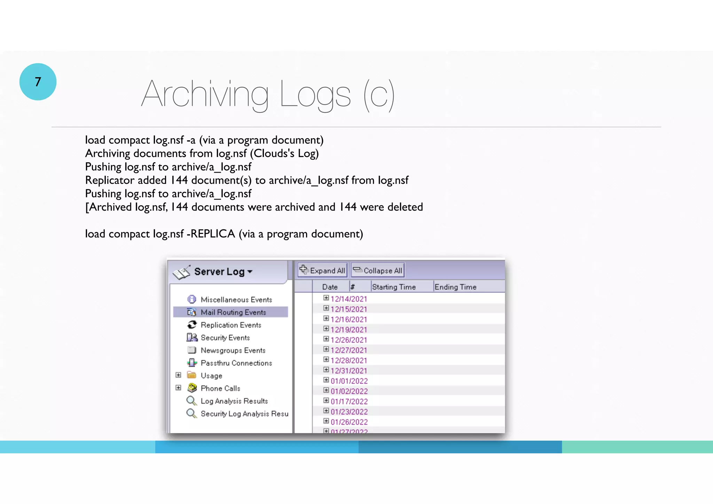Viewport: 713px width, 504px height.
Task: Expand the 12/14/2021 date row
Action: 326,298
